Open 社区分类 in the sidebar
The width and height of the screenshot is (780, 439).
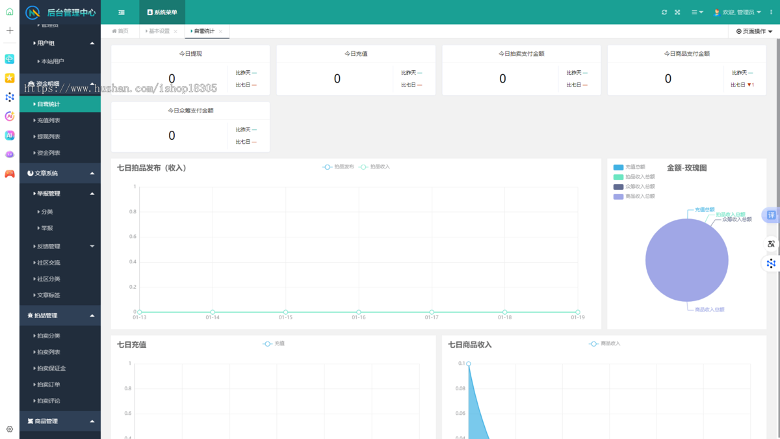pos(60,279)
